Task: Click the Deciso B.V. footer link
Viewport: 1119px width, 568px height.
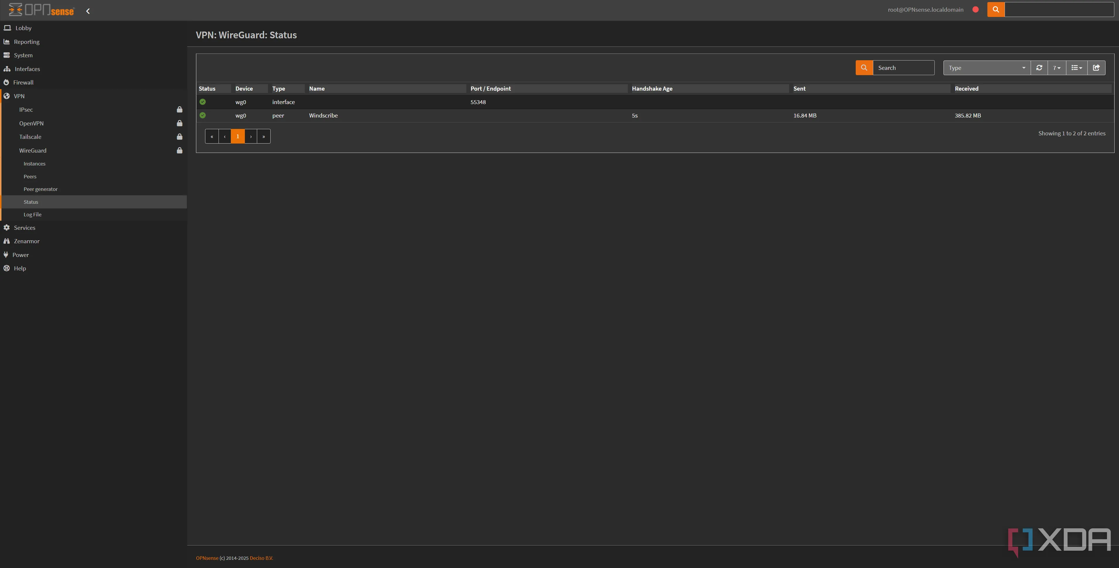Action: 261,558
